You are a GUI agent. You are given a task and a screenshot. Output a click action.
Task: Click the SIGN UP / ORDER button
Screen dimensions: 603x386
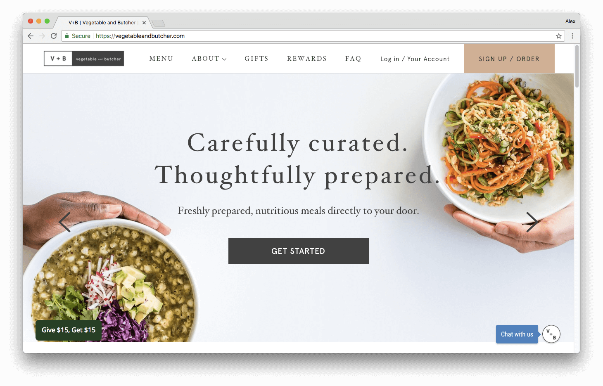(509, 59)
